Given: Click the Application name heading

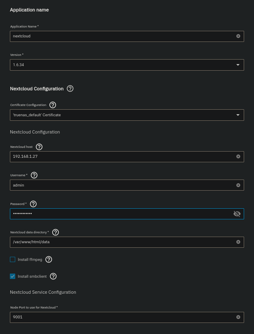Looking at the screenshot, I should click(x=29, y=10).
